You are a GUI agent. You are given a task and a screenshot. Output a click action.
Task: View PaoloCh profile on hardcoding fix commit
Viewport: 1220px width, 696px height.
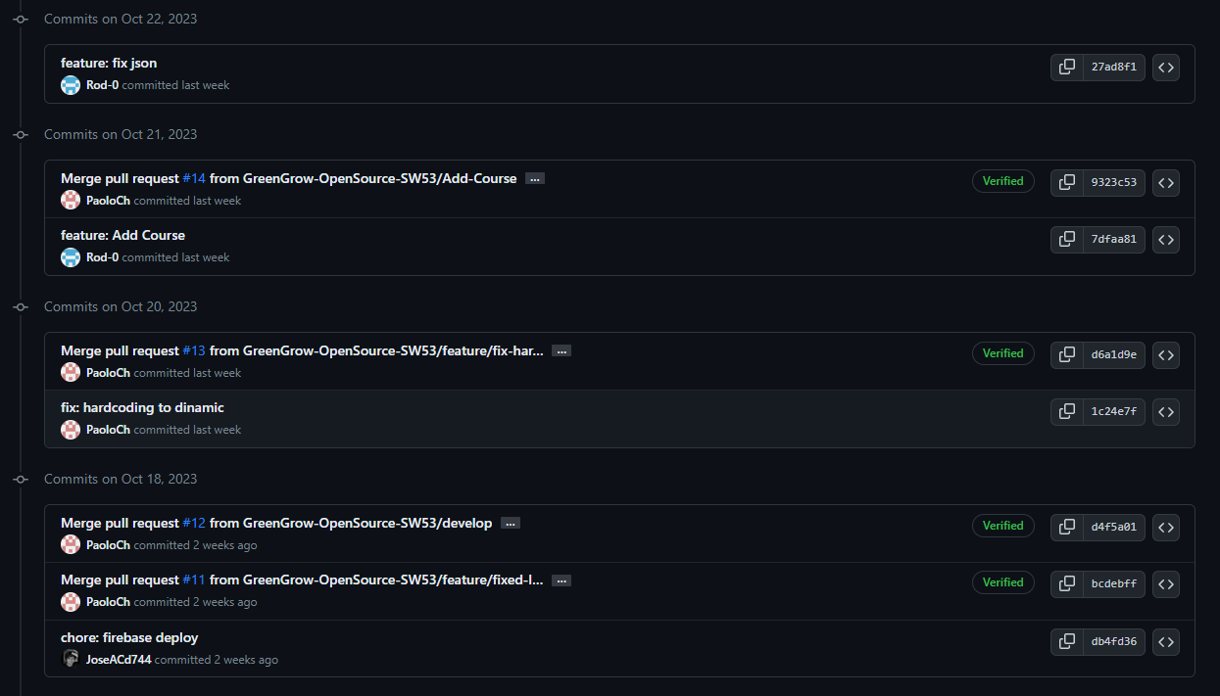108,430
